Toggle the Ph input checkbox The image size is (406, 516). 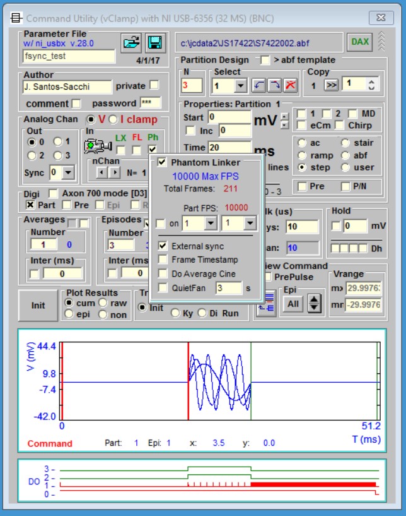[152, 150]
